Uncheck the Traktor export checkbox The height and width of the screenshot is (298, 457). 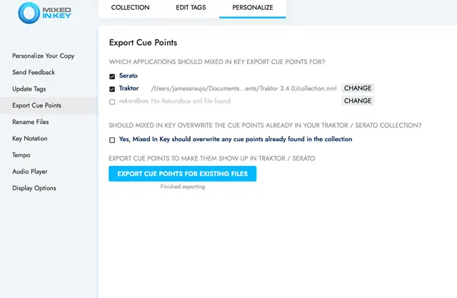pyautogui.click(x=112, y=89)
